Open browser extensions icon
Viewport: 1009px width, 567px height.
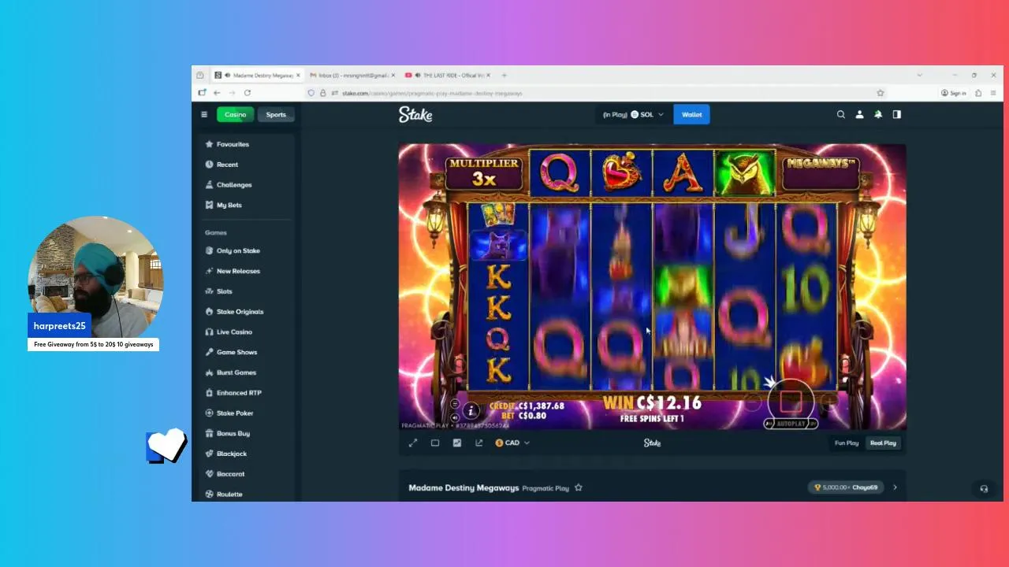point(978,93)
